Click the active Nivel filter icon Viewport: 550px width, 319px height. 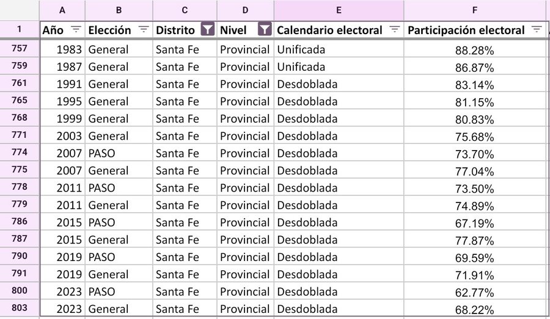(x=265, y=29)
